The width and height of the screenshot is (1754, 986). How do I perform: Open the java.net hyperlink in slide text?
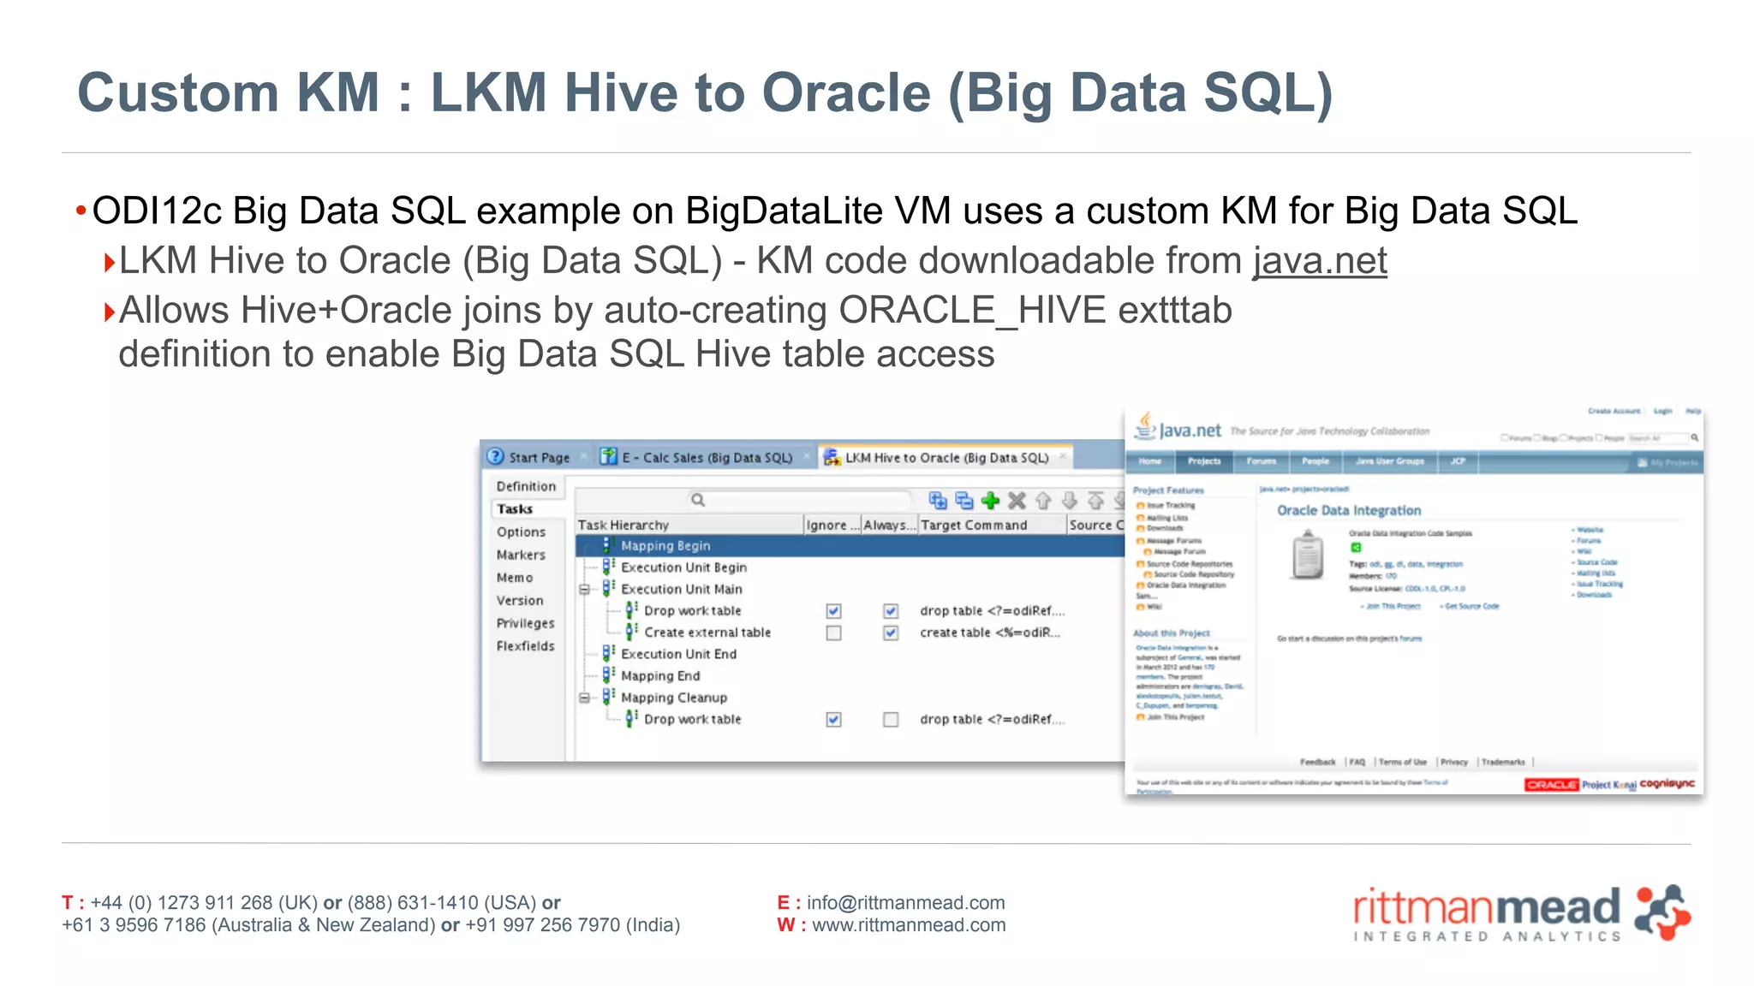(x=1320, y=262)
